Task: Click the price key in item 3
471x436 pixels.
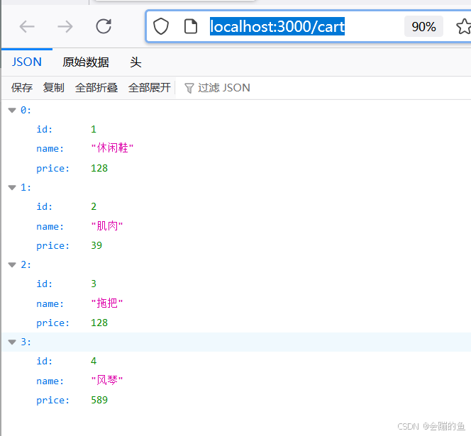Action: tap(53, 401)
